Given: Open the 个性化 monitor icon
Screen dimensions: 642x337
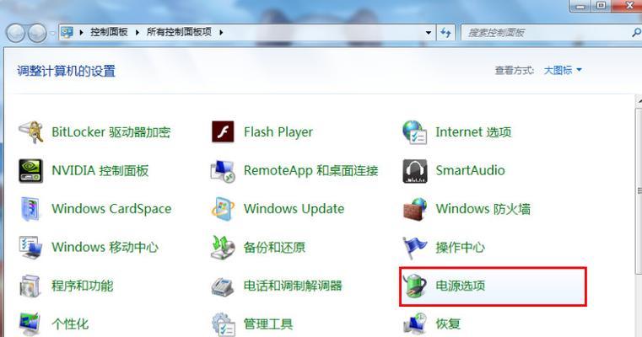Looking at the screenshot, I should 30,324.
